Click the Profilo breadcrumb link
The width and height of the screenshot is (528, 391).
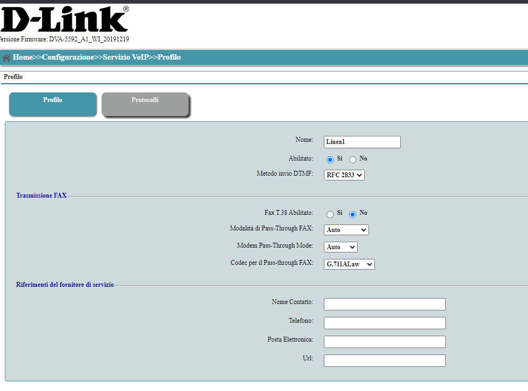[169, 57]
